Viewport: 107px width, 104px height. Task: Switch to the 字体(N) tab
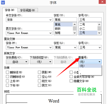[x=10, y=10]
